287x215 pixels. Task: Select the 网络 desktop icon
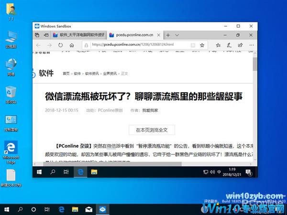pos(11,67)
